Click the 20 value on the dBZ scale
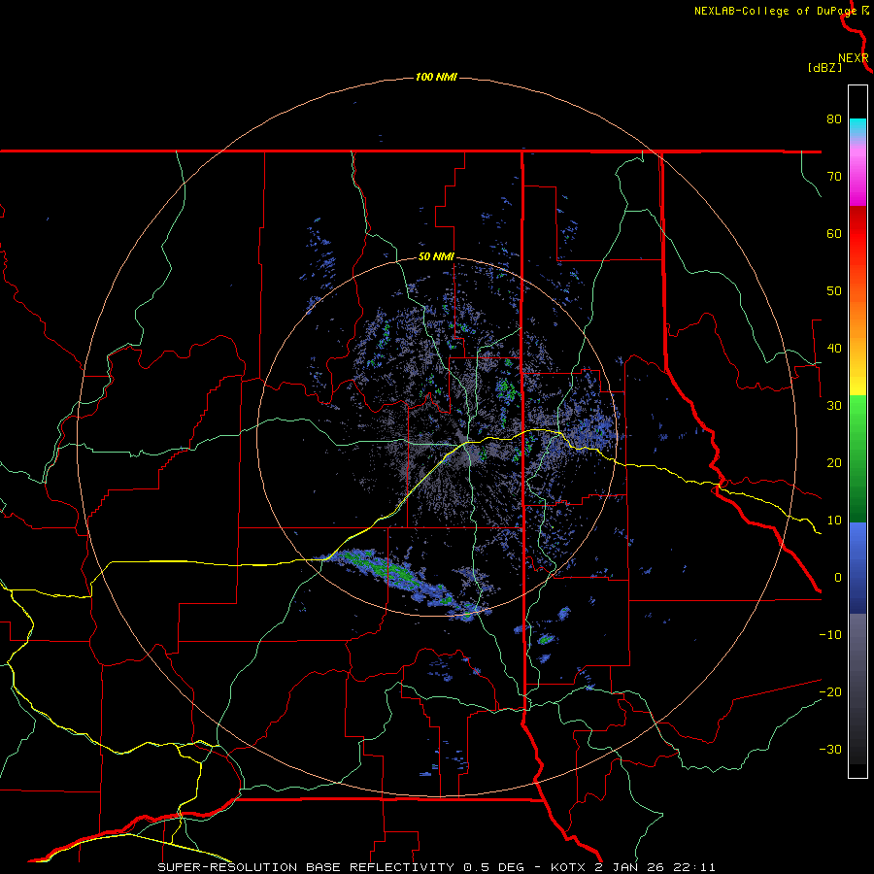The width and height of the screenshot is (874, 874). click(x=834, y=462)
